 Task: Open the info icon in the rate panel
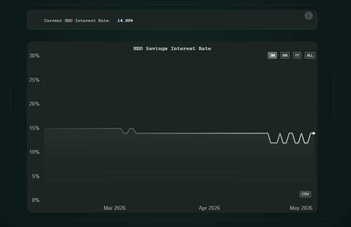pos(308,16)
